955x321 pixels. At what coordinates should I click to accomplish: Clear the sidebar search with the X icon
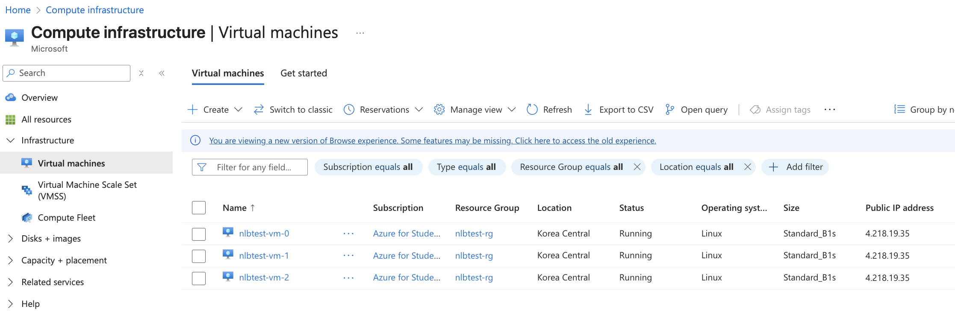coord(141,73)
